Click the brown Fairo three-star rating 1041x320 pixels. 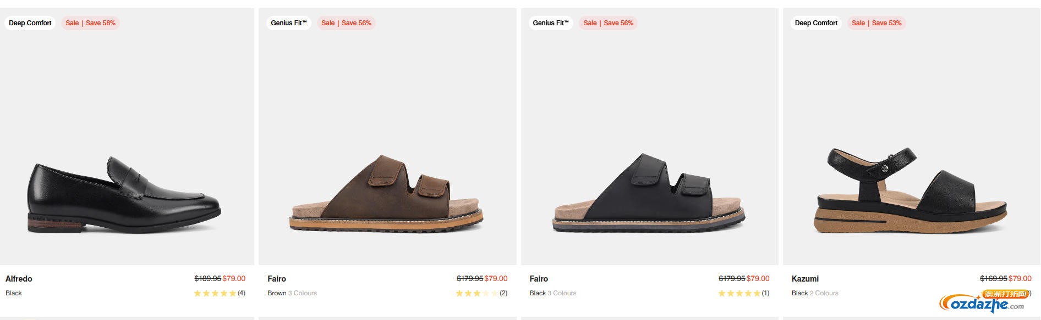point(477,293)
